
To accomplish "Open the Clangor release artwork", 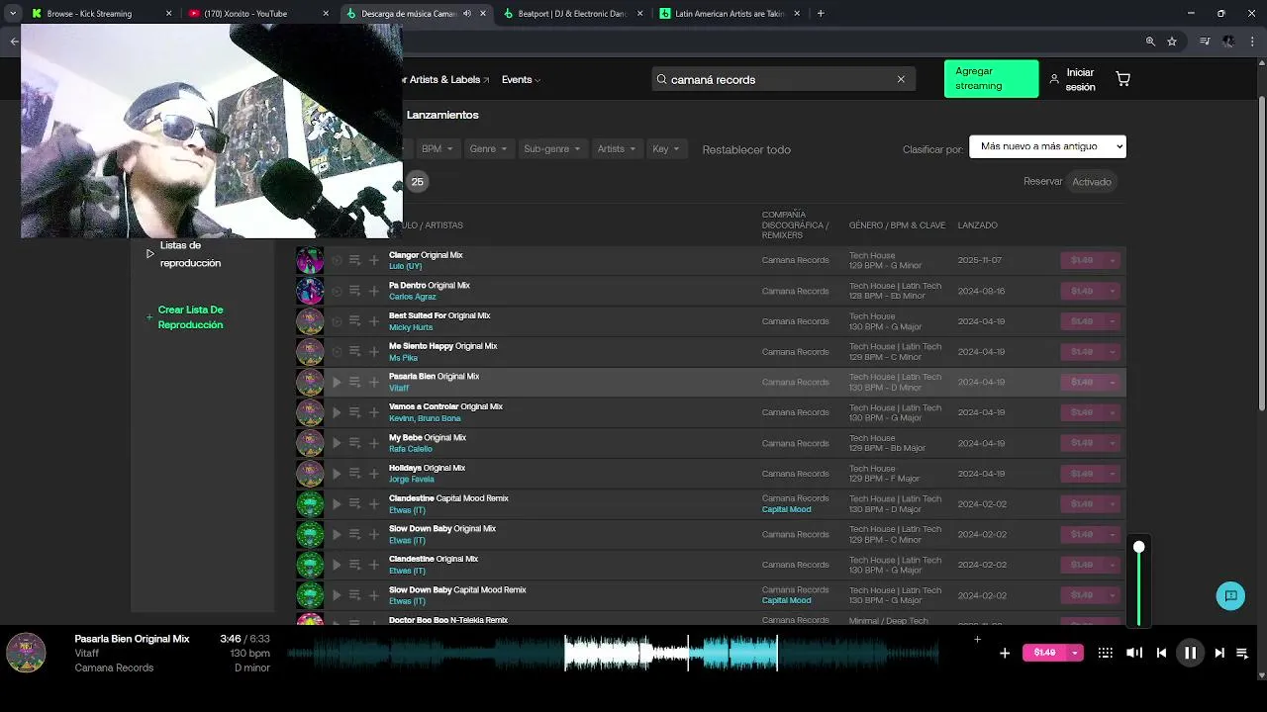I will 310,260.
